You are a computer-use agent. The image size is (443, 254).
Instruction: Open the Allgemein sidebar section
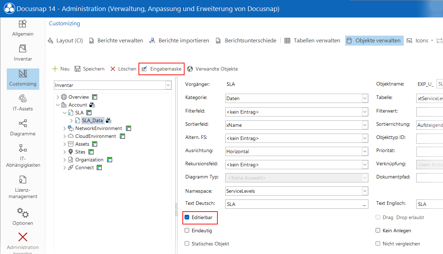(x=23, y=28)
